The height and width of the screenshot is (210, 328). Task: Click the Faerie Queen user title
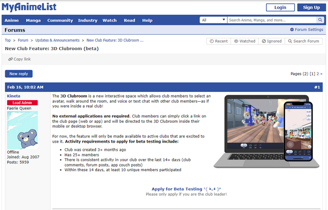point(19,108)
